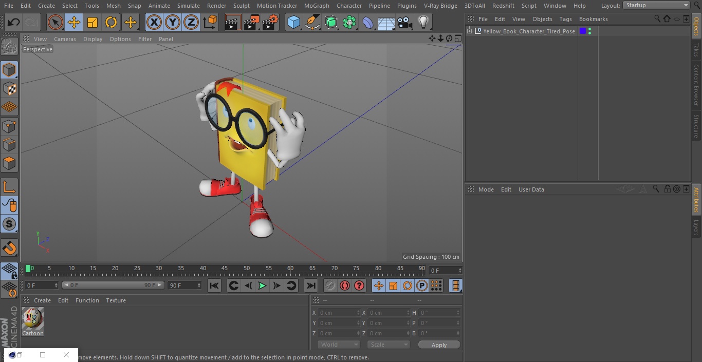Screen dimensions: 702x362
Task: Open the MoGraph menu
Action: click(317, 6)
